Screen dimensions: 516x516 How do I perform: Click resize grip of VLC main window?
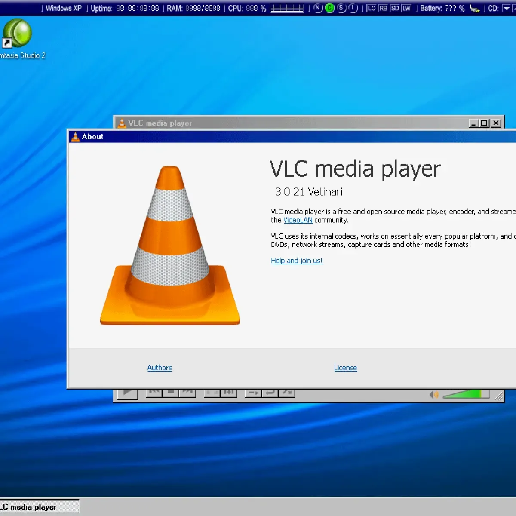499,396
